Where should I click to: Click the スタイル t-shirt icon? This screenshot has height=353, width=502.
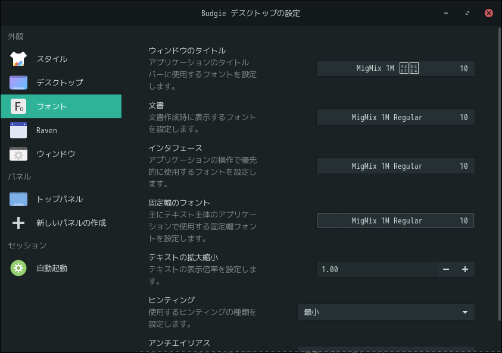click(x=18, y=59)
